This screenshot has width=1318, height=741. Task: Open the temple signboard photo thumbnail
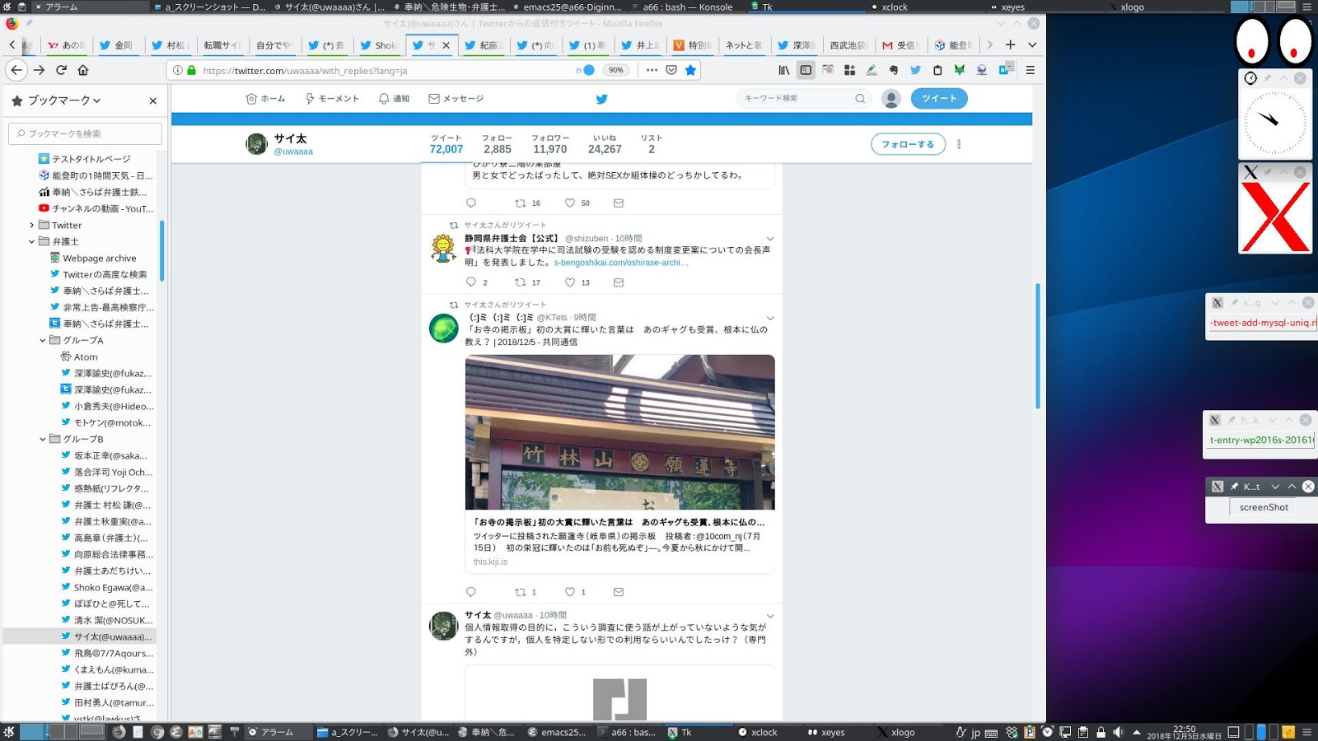click(619, 432)
